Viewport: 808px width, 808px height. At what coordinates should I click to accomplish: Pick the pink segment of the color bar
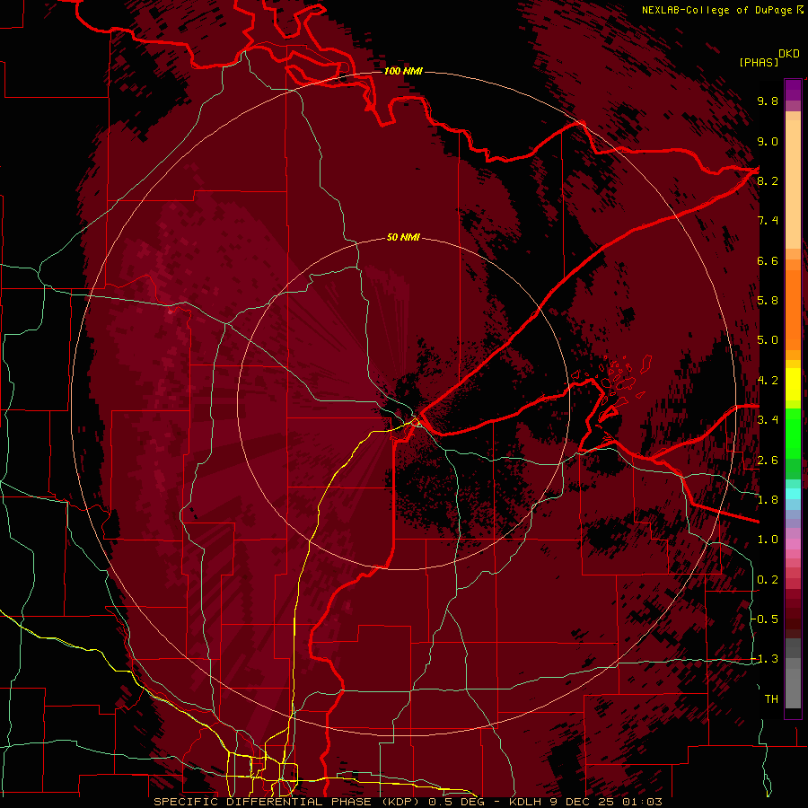click(793, 544)
